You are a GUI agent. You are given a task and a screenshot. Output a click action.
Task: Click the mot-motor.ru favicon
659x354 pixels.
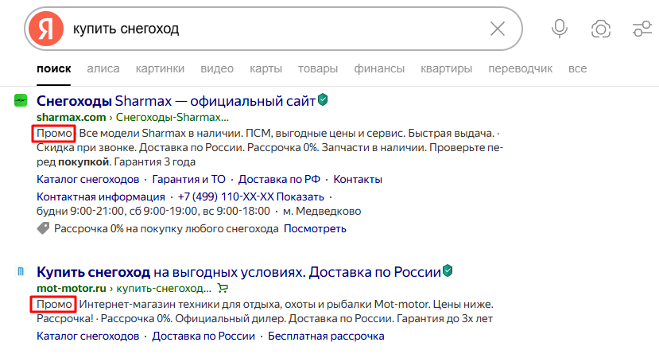(21, 272)
